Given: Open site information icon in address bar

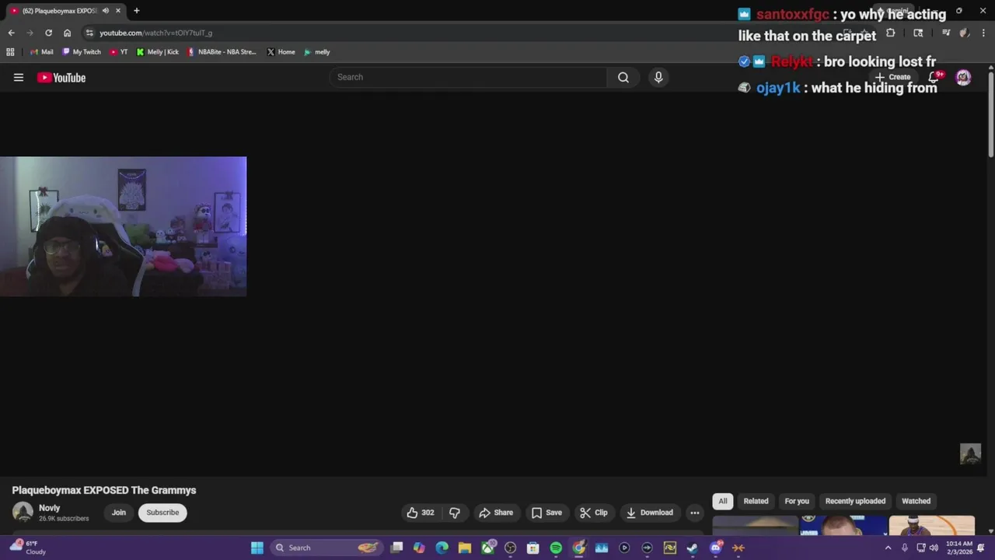Looking at the screenshot, I should click(x=90, y=33).
